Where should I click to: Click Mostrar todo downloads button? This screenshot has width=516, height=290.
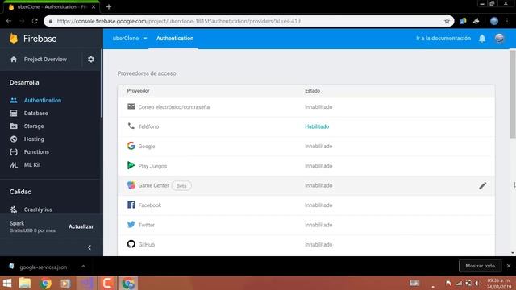point(481,266)
